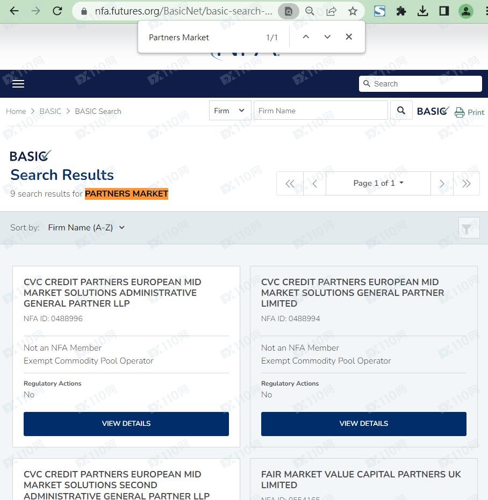Open the hamburger navigation menu
488x500 pixels.
[18, 84]
